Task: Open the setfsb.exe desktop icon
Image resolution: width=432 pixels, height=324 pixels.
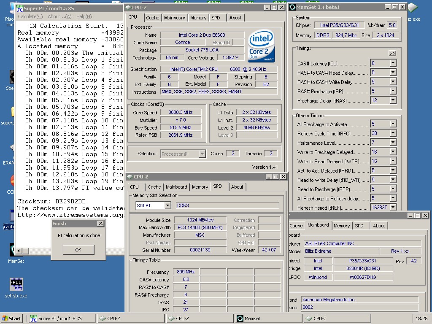Action: point(16,288)
